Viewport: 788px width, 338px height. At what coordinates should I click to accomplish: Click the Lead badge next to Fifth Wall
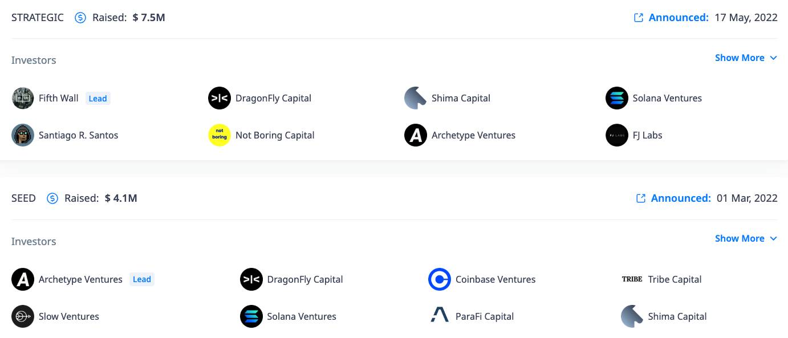(98, 98)
